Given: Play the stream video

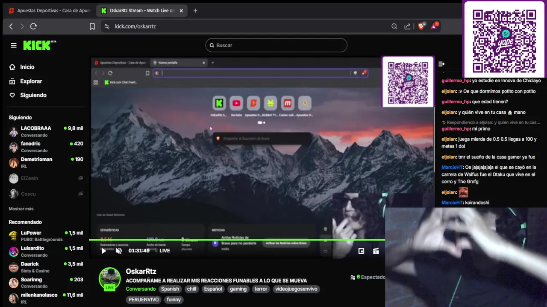Looking at the screenshot, I should pos(103,251).
